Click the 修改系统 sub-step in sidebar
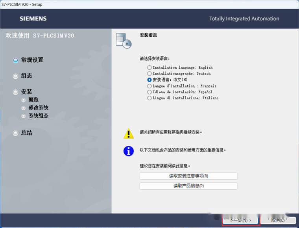The image size is (299, 228). pos(38,108)
